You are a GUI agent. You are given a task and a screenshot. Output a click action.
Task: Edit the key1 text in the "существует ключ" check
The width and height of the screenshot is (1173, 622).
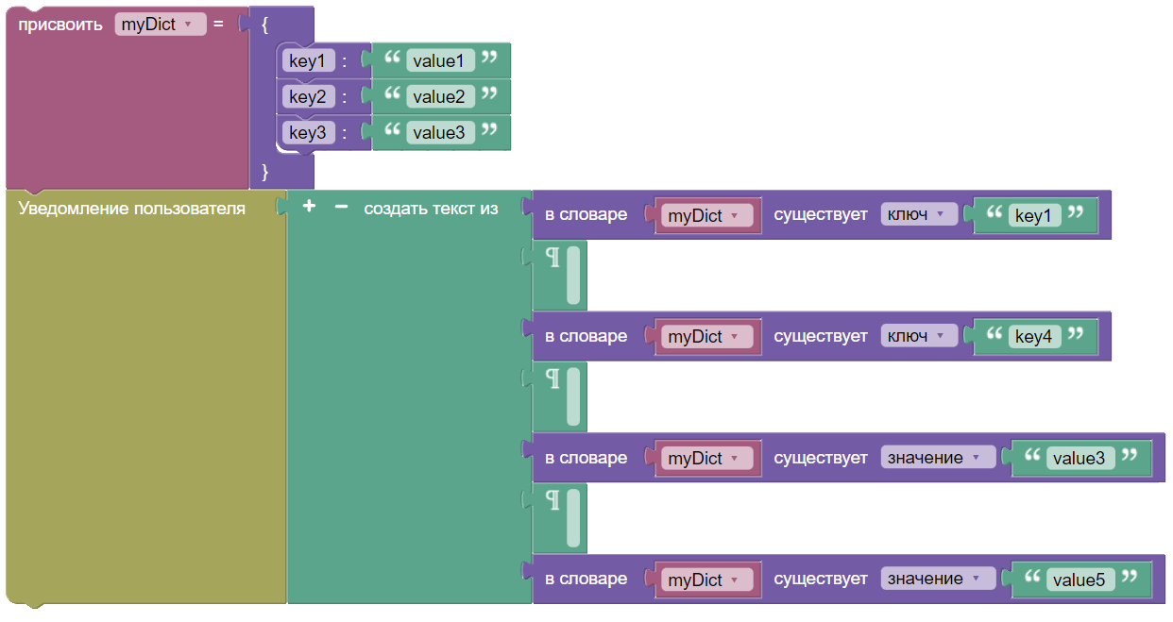[1034, 215]
